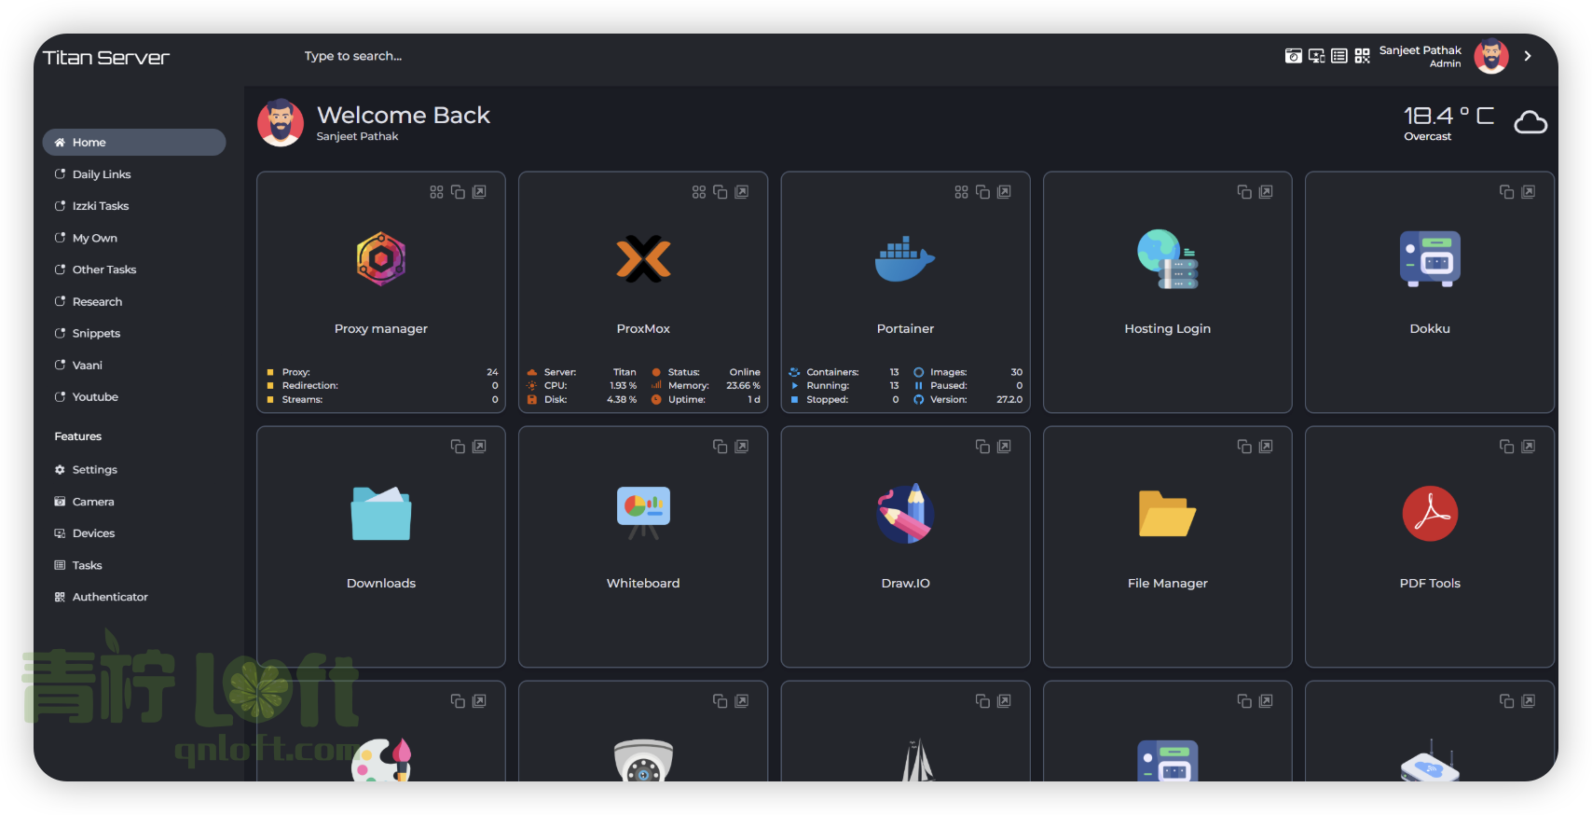Screen dimensions: 1592x815
Task: Open the QR authenticator icon in the top bar
Action: pyautogui.click(x=1363, y=56)
